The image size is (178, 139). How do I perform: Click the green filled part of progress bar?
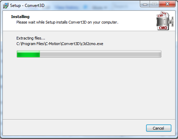point(28,54)
